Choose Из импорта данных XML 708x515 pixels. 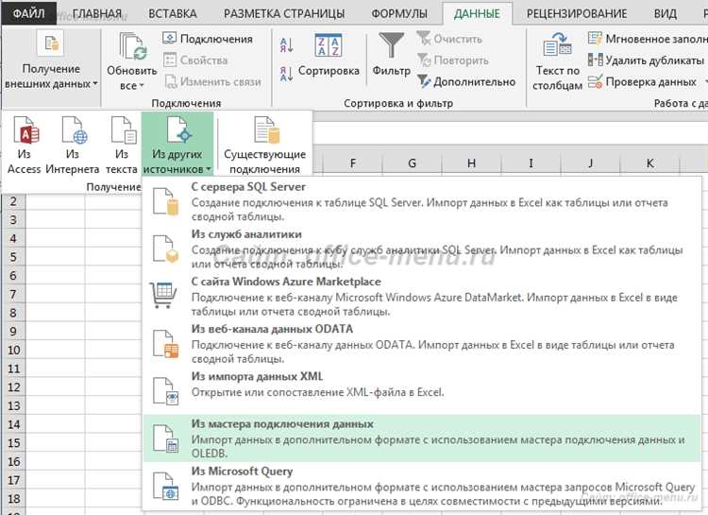422,390
